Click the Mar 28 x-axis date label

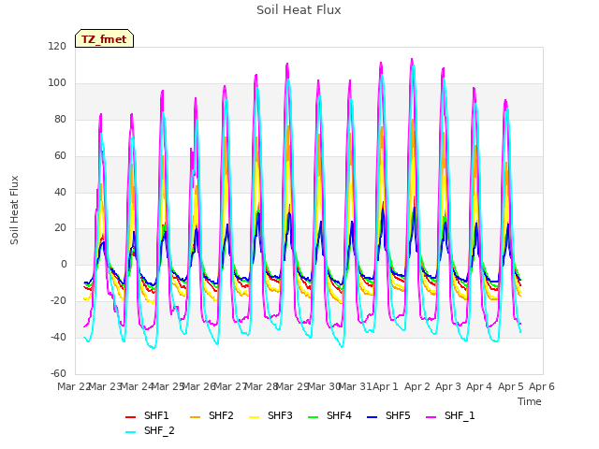261,386
